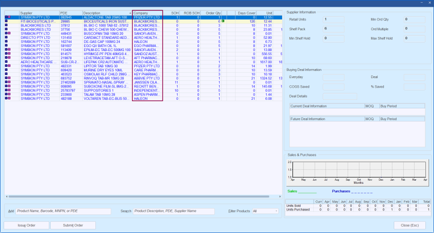434x233 pixels.
Task: Click the blue icon in the BL BIO C CHEW row
Action: pyautogui.click(x=6, y=30)
